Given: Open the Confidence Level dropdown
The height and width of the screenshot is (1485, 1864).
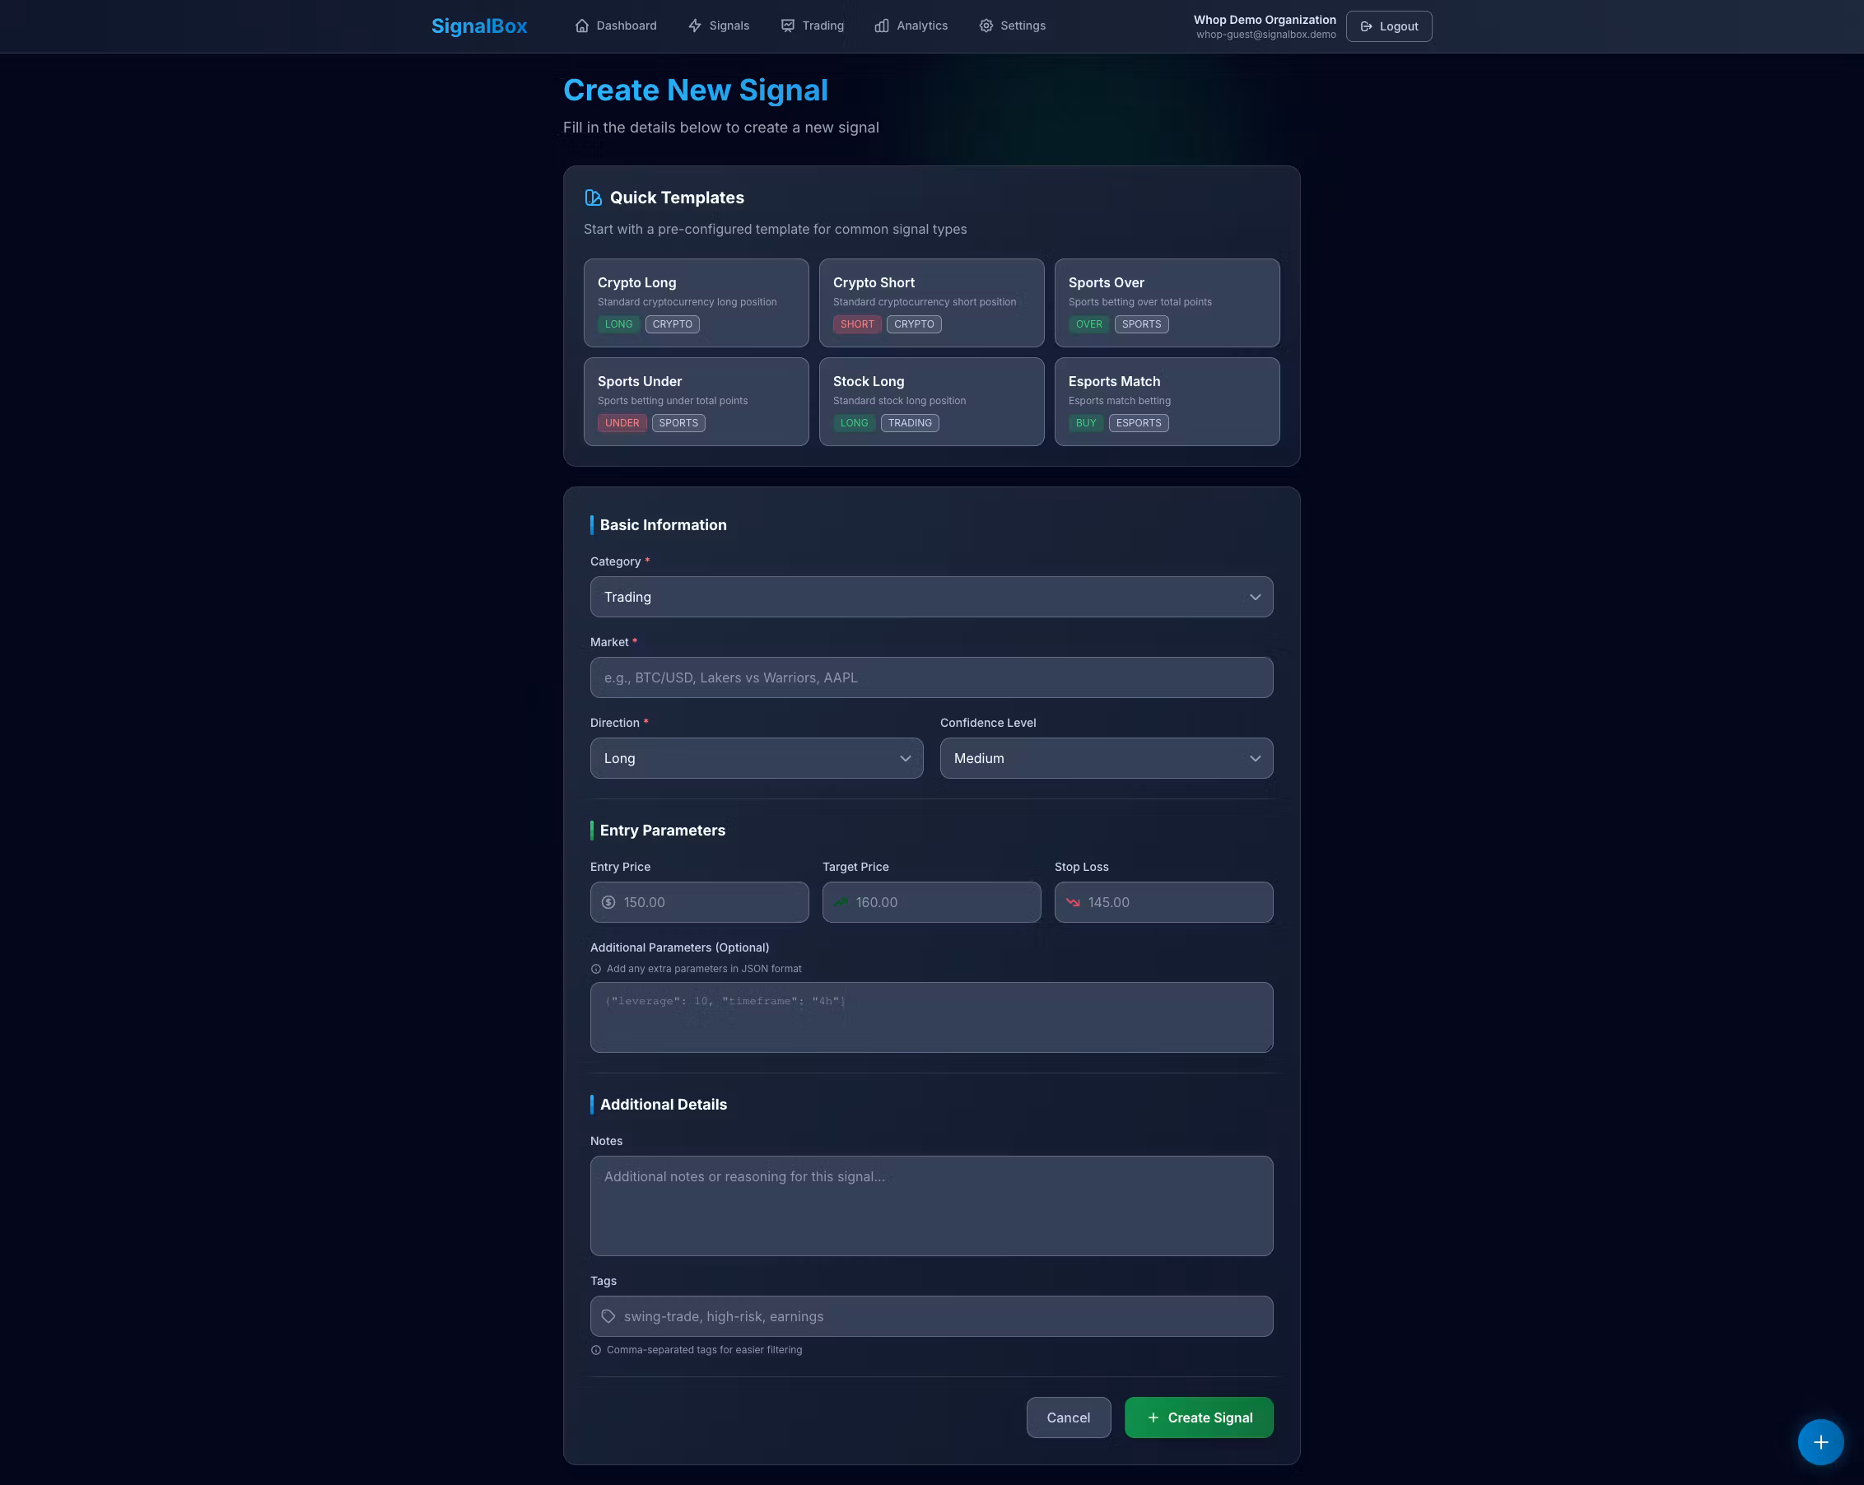Looking at the screenshot, I should [x=1106, y=758].
